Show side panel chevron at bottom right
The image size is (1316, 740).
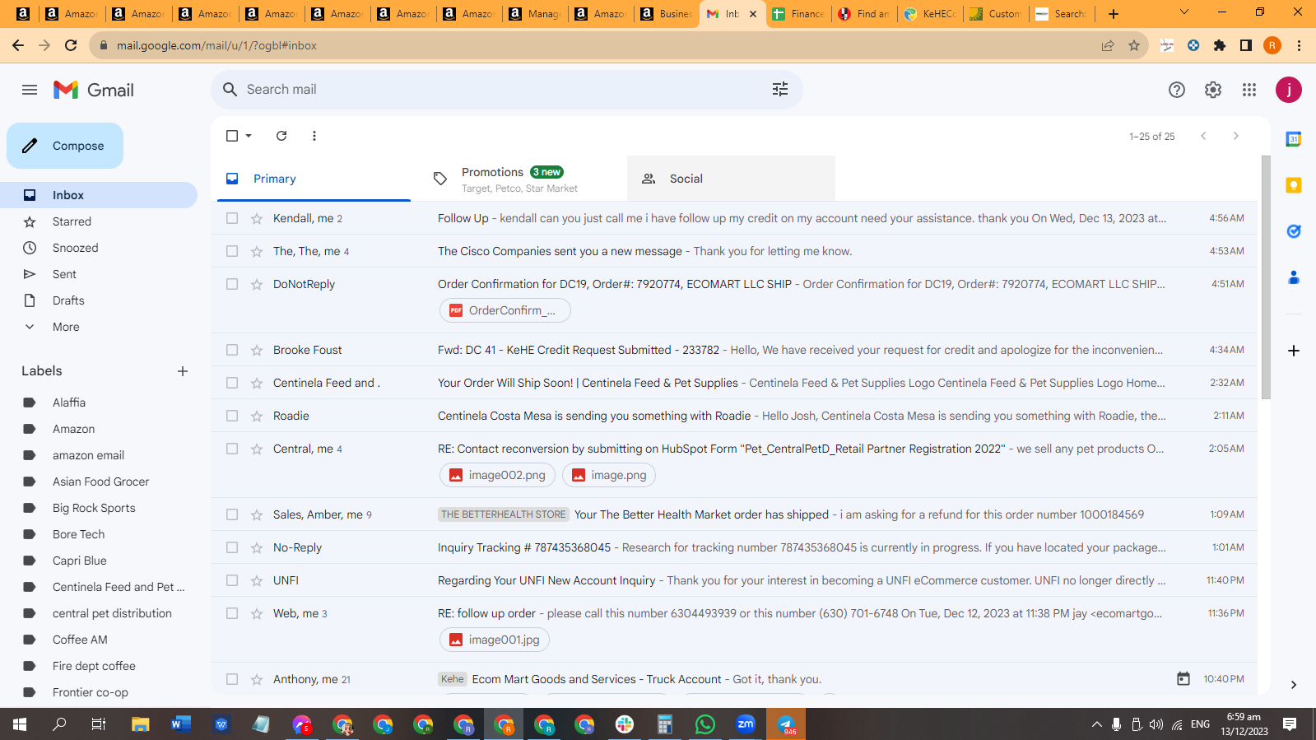tap(1294, 685)
